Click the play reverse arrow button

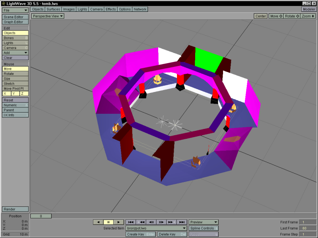pyautogui.click(x=98, y=222)
